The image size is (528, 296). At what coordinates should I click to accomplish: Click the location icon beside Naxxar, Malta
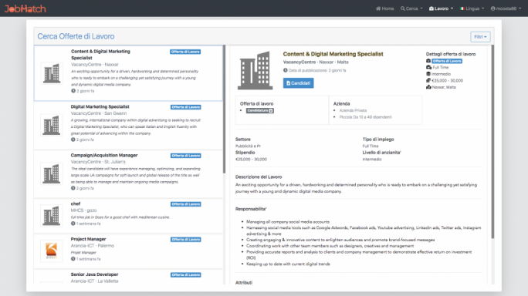pos(428,87)
